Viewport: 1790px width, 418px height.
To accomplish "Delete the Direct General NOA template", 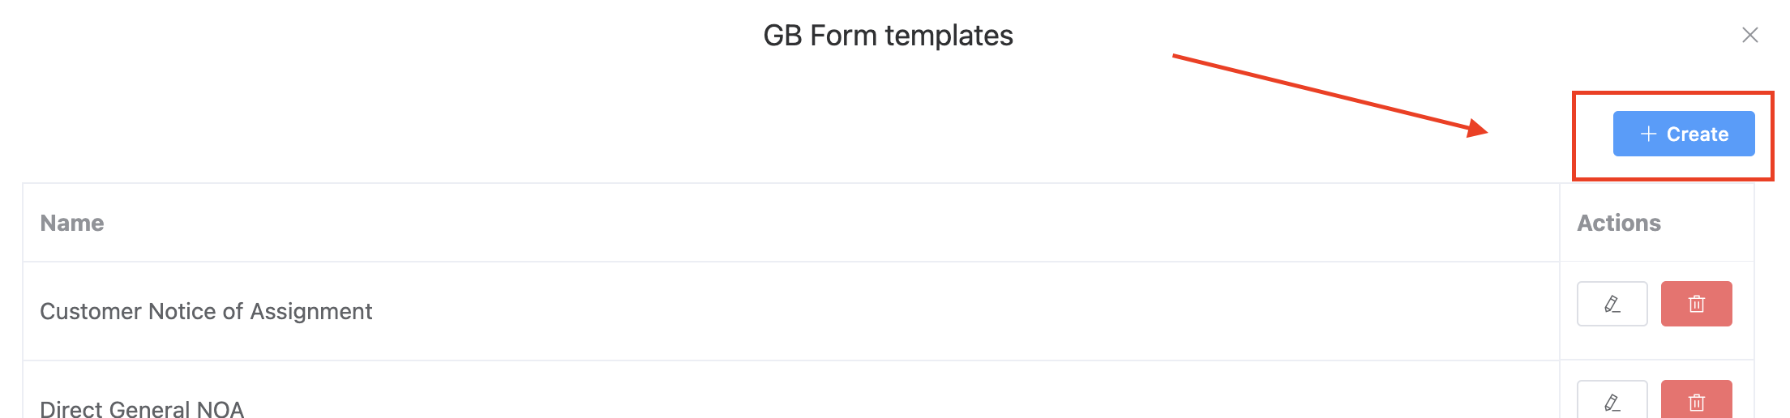I will coord(1696,401).
